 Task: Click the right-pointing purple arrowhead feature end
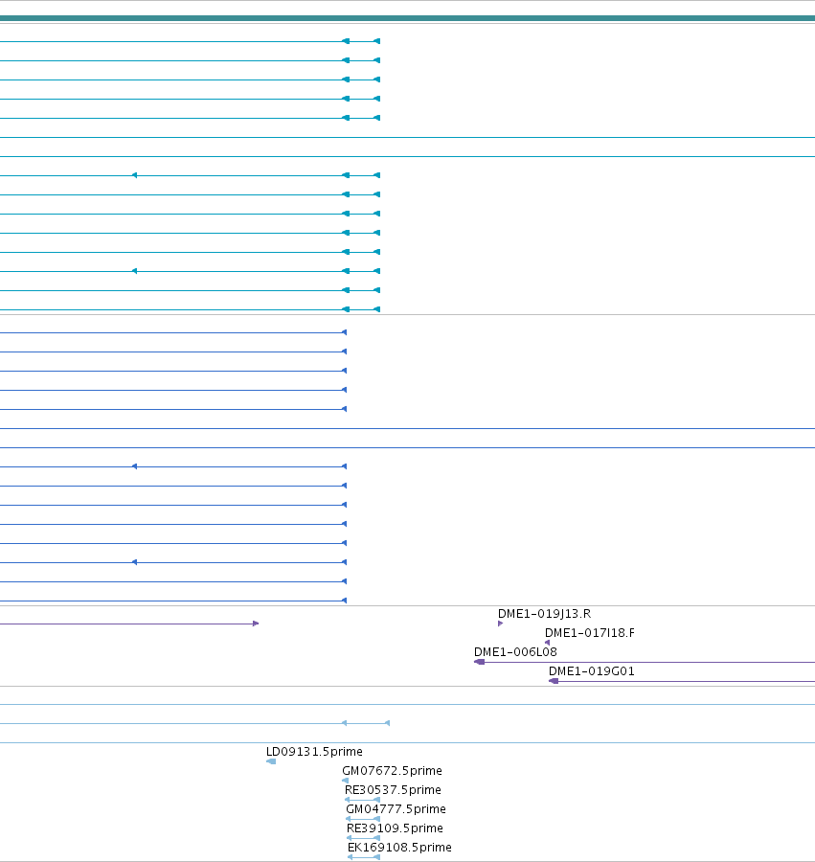coord(256,624)
